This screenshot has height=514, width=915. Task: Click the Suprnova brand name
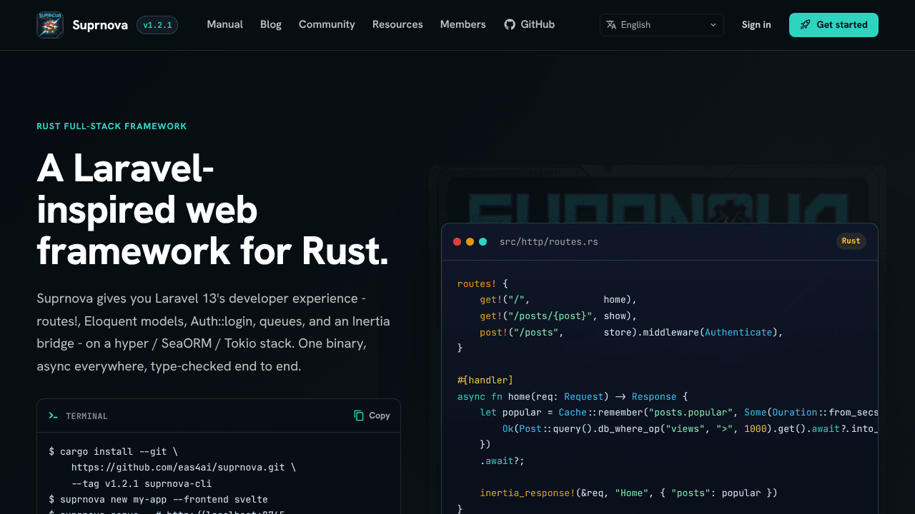pos(100,25)
